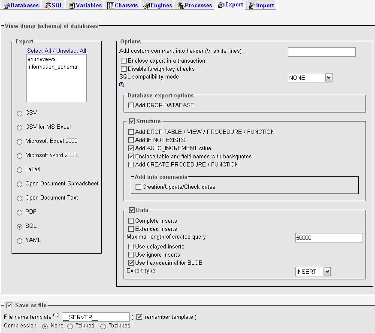Choose Open Document Text format
The height and width of the screenshot is (333, 375).
click(x=20, y=198)
